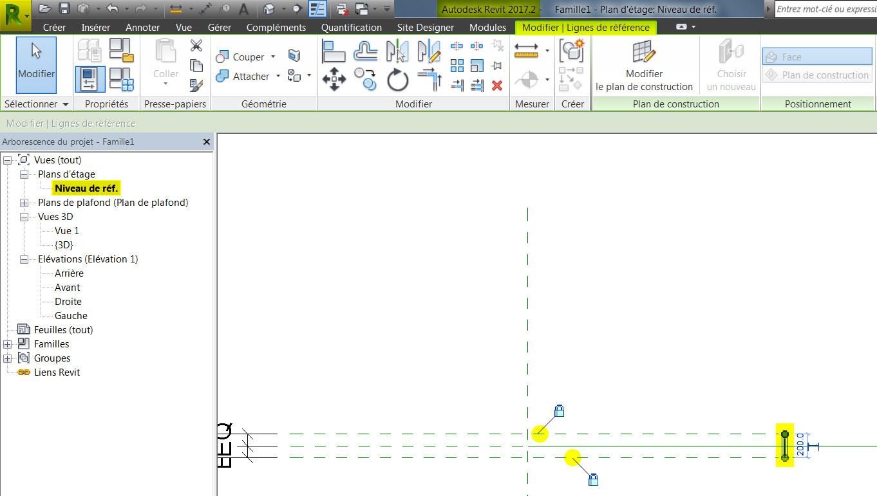Collapse the Vues (tout) branch
The height and width of the screenshot is (496, 877).
click(6, 160)
